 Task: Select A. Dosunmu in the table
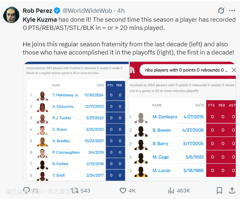point(63,106)
